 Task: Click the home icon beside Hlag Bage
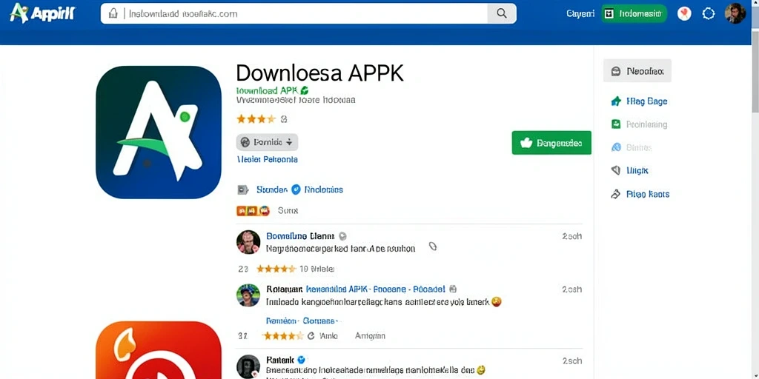(616, 101)
